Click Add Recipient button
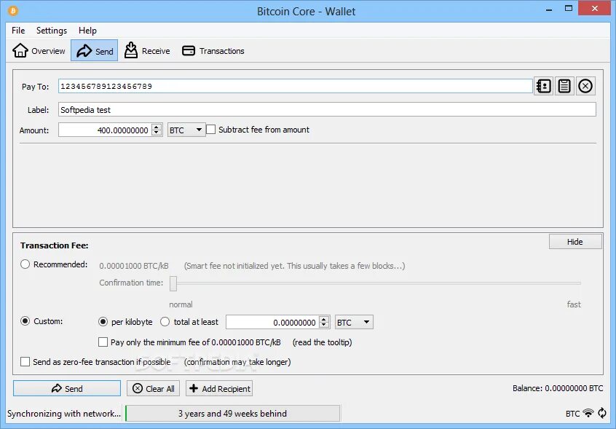This screenshot has height=429, width=616. click(219, 388)
